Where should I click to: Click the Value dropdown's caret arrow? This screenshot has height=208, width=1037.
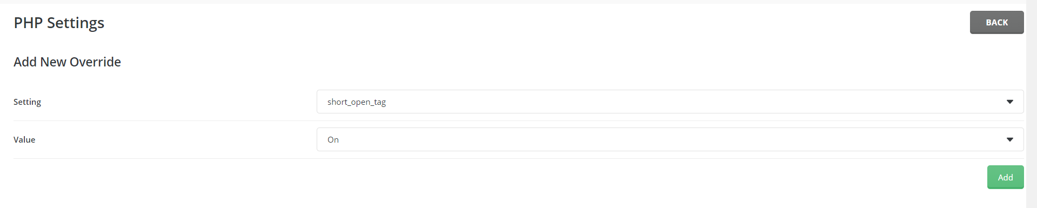click(1009, 139)
